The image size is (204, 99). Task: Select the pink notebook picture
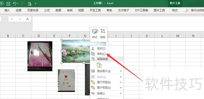pyautogui.click(x=40, y=56)
